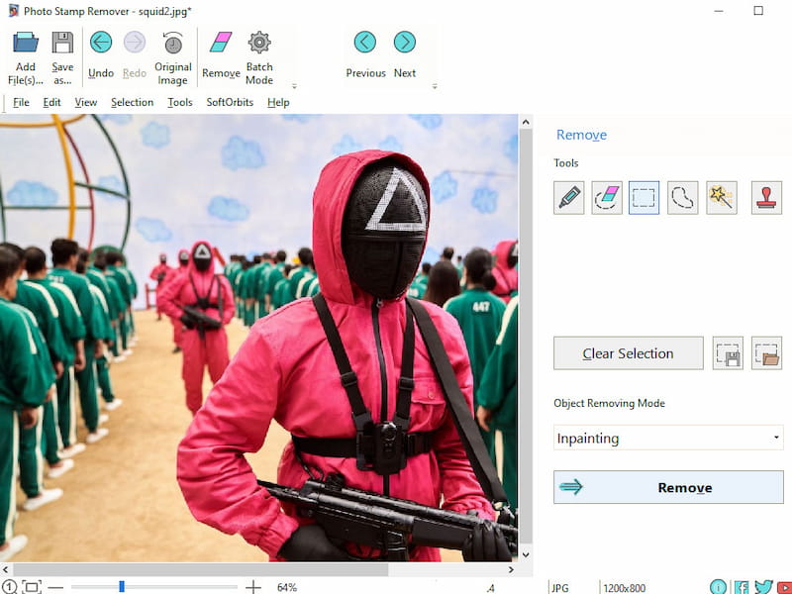The height and width of the screenshot is (594, 792).
Task: Expand the main toolbar overflow arrow
Action: pos(294,86)
